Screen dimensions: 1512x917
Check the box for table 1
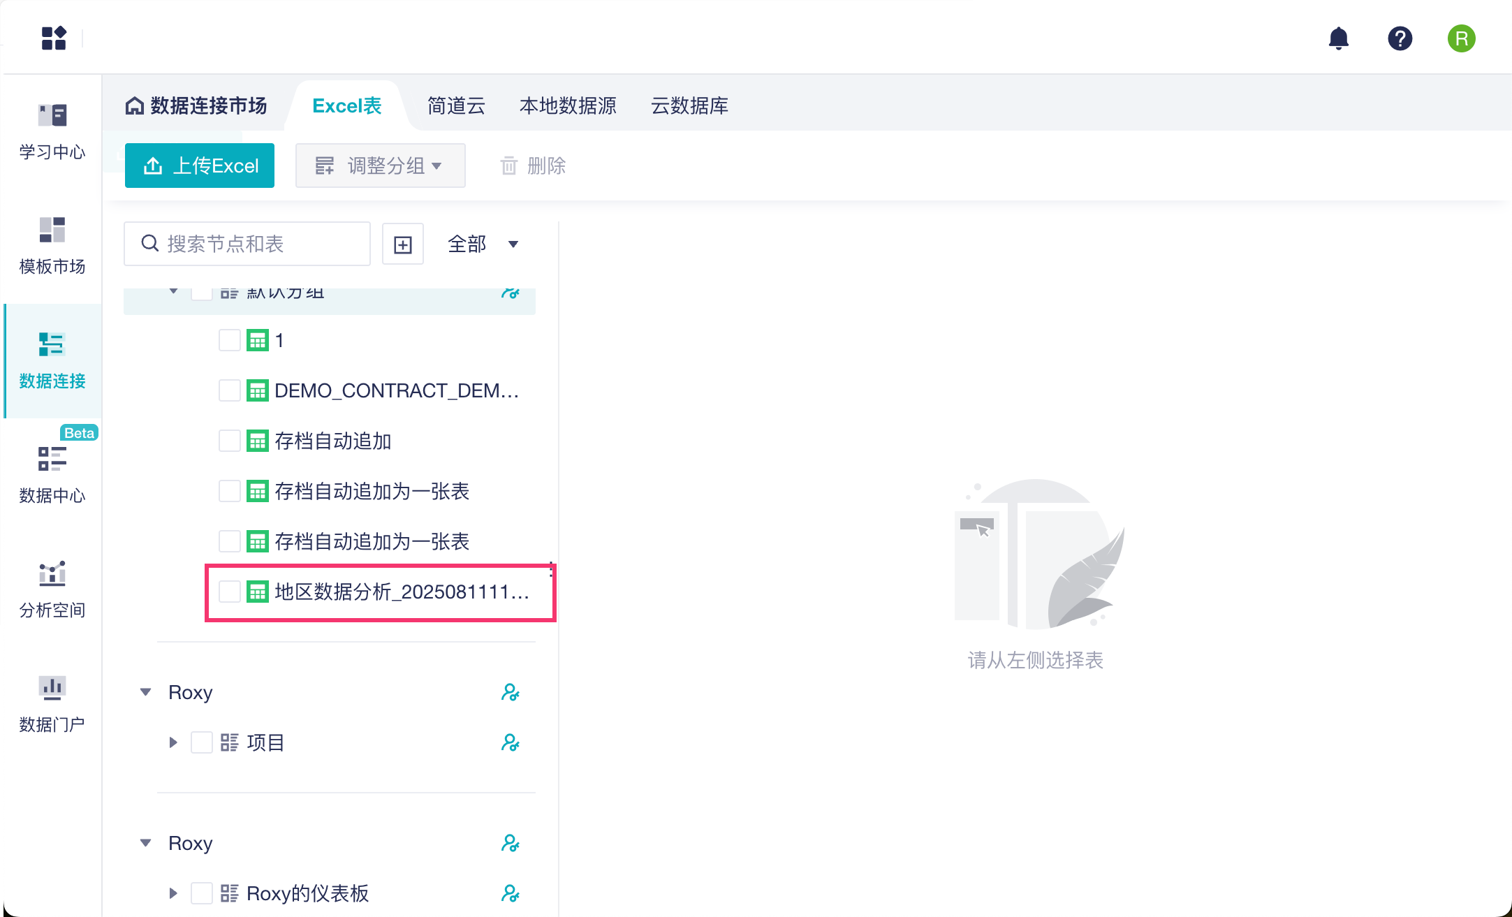(230, 340)
